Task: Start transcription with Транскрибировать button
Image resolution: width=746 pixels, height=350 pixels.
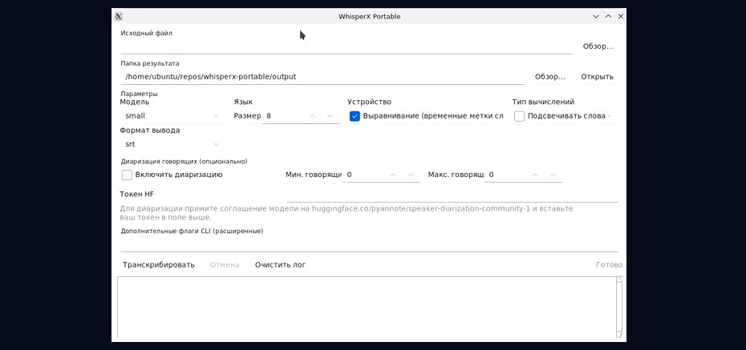Action: click(159, 265)
